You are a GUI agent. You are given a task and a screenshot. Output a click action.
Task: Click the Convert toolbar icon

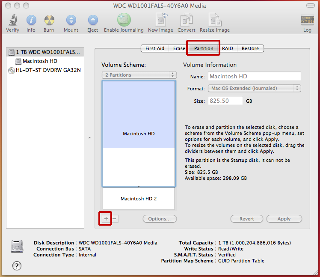187,20
